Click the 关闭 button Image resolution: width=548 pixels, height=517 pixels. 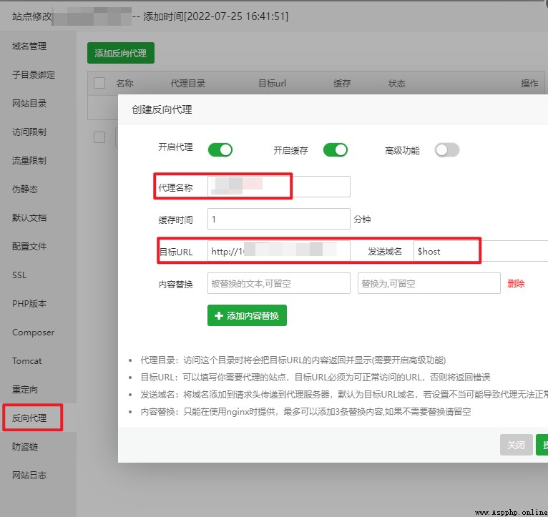(517, 445)
